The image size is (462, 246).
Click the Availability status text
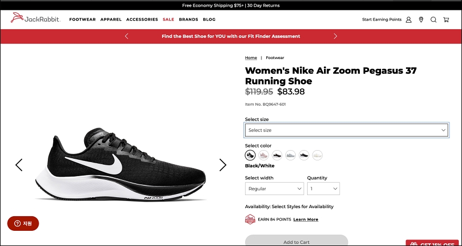[x=289, y=206]
